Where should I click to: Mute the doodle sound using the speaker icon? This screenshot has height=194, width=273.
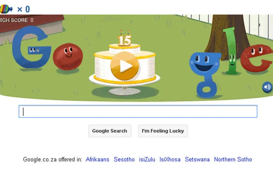(x=267, y=87)
